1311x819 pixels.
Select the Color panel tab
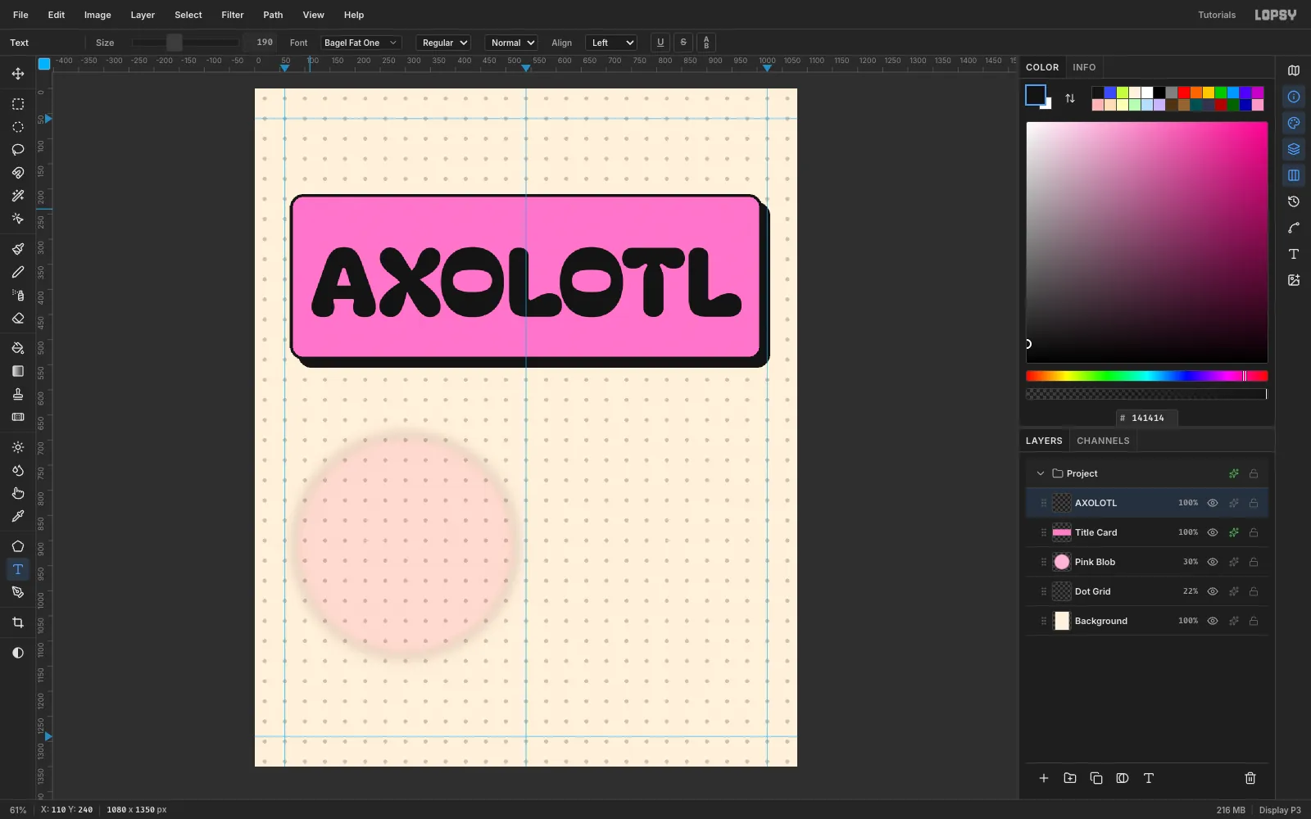pos(1042,67)
